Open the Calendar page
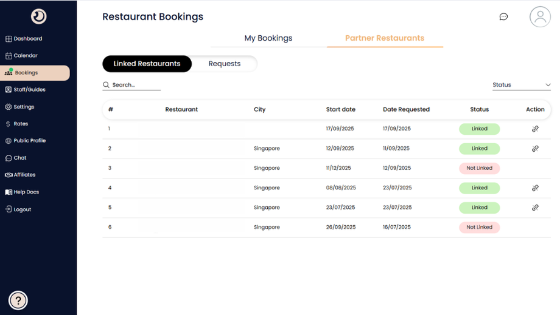This screenshot has height=315, width=560. (x=26, y=56)
